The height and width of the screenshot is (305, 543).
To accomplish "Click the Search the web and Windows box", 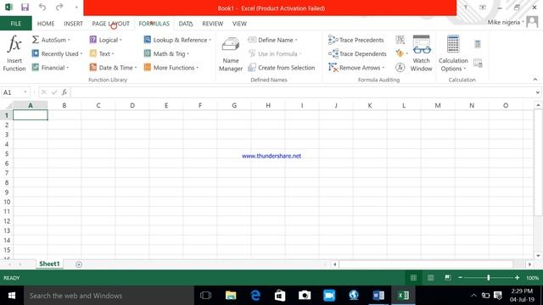I will click(109, 296).
